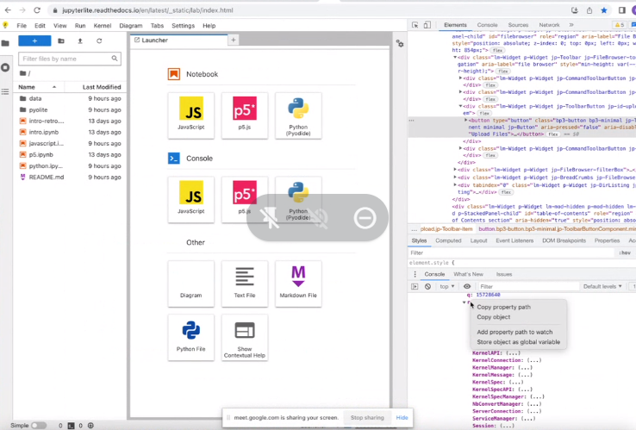This screenshot has height=430, width=636.
Task: Click Stop sharing button
Action: [367, 417]
